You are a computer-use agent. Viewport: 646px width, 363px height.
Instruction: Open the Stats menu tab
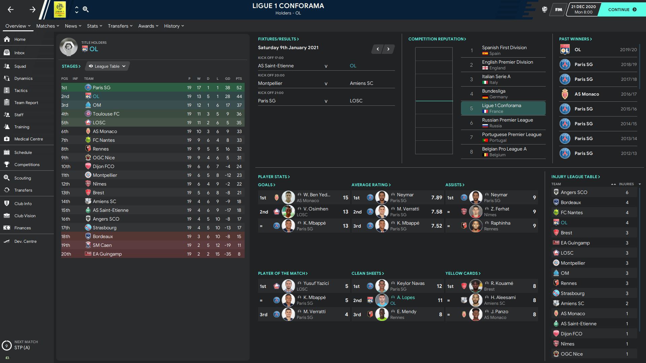point(94,26)
